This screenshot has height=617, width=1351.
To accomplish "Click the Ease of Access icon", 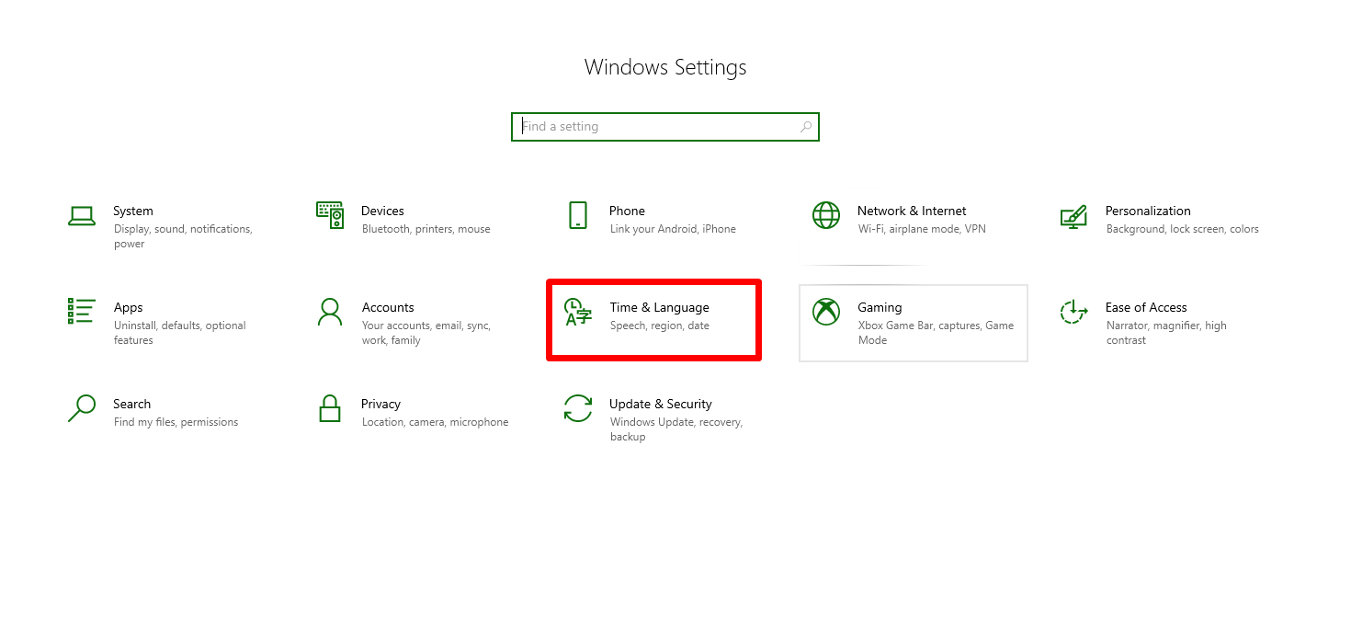I will click(1073, 312).
